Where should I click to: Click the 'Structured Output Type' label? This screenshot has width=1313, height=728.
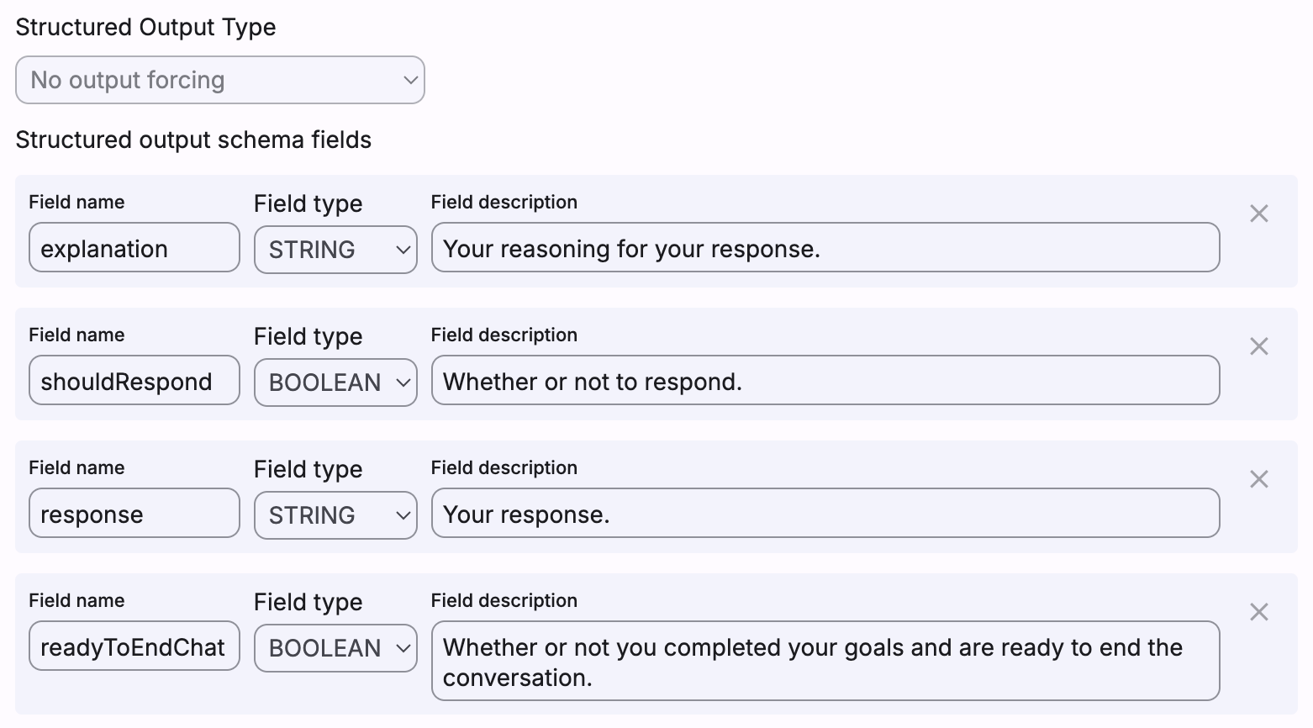pyautogui.click(x=145, y=27)
